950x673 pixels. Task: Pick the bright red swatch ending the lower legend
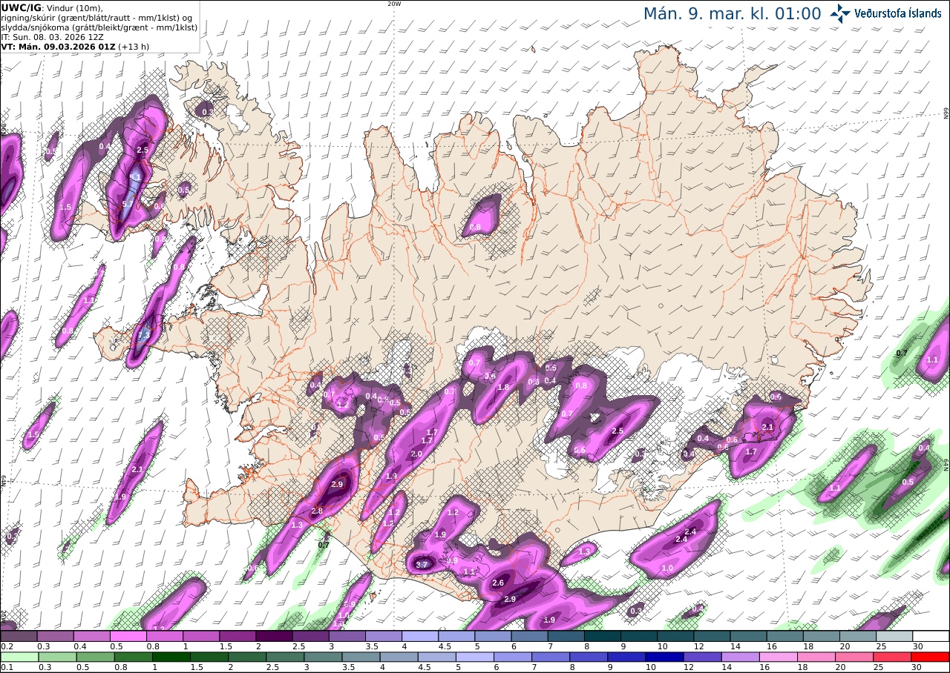tap(931, 657)
